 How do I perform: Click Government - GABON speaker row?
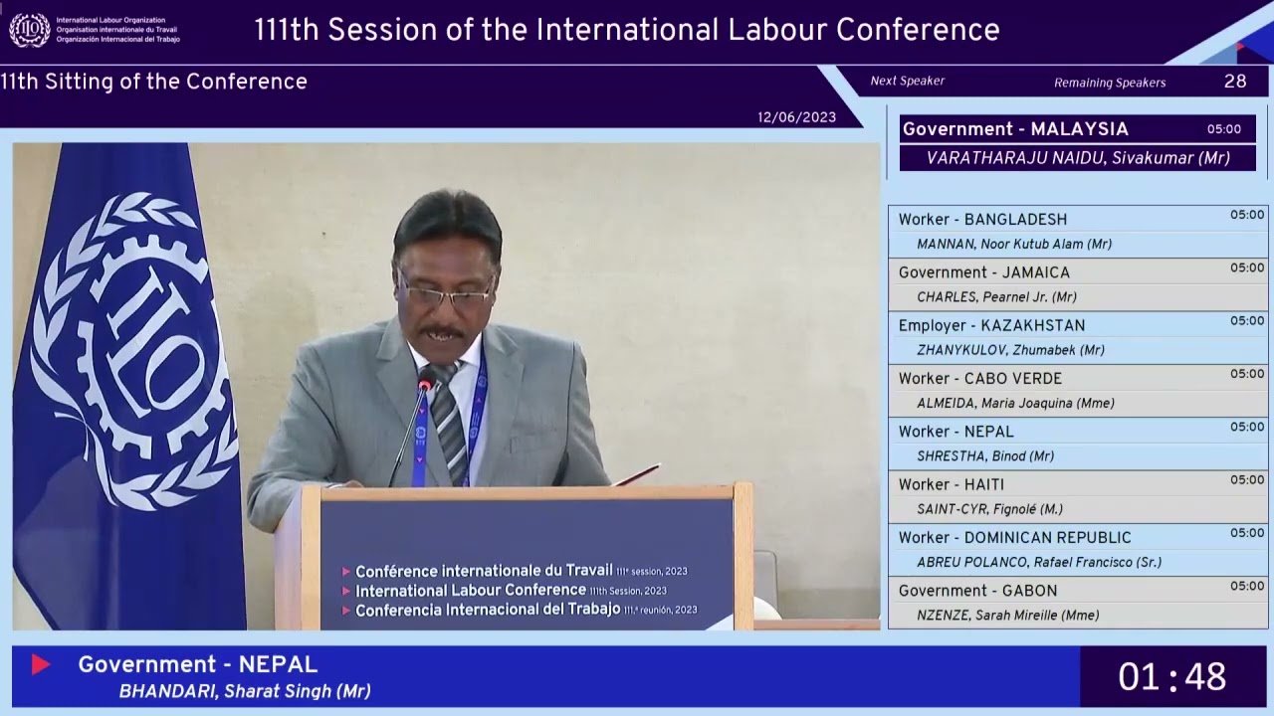[x=1077, y=603]
